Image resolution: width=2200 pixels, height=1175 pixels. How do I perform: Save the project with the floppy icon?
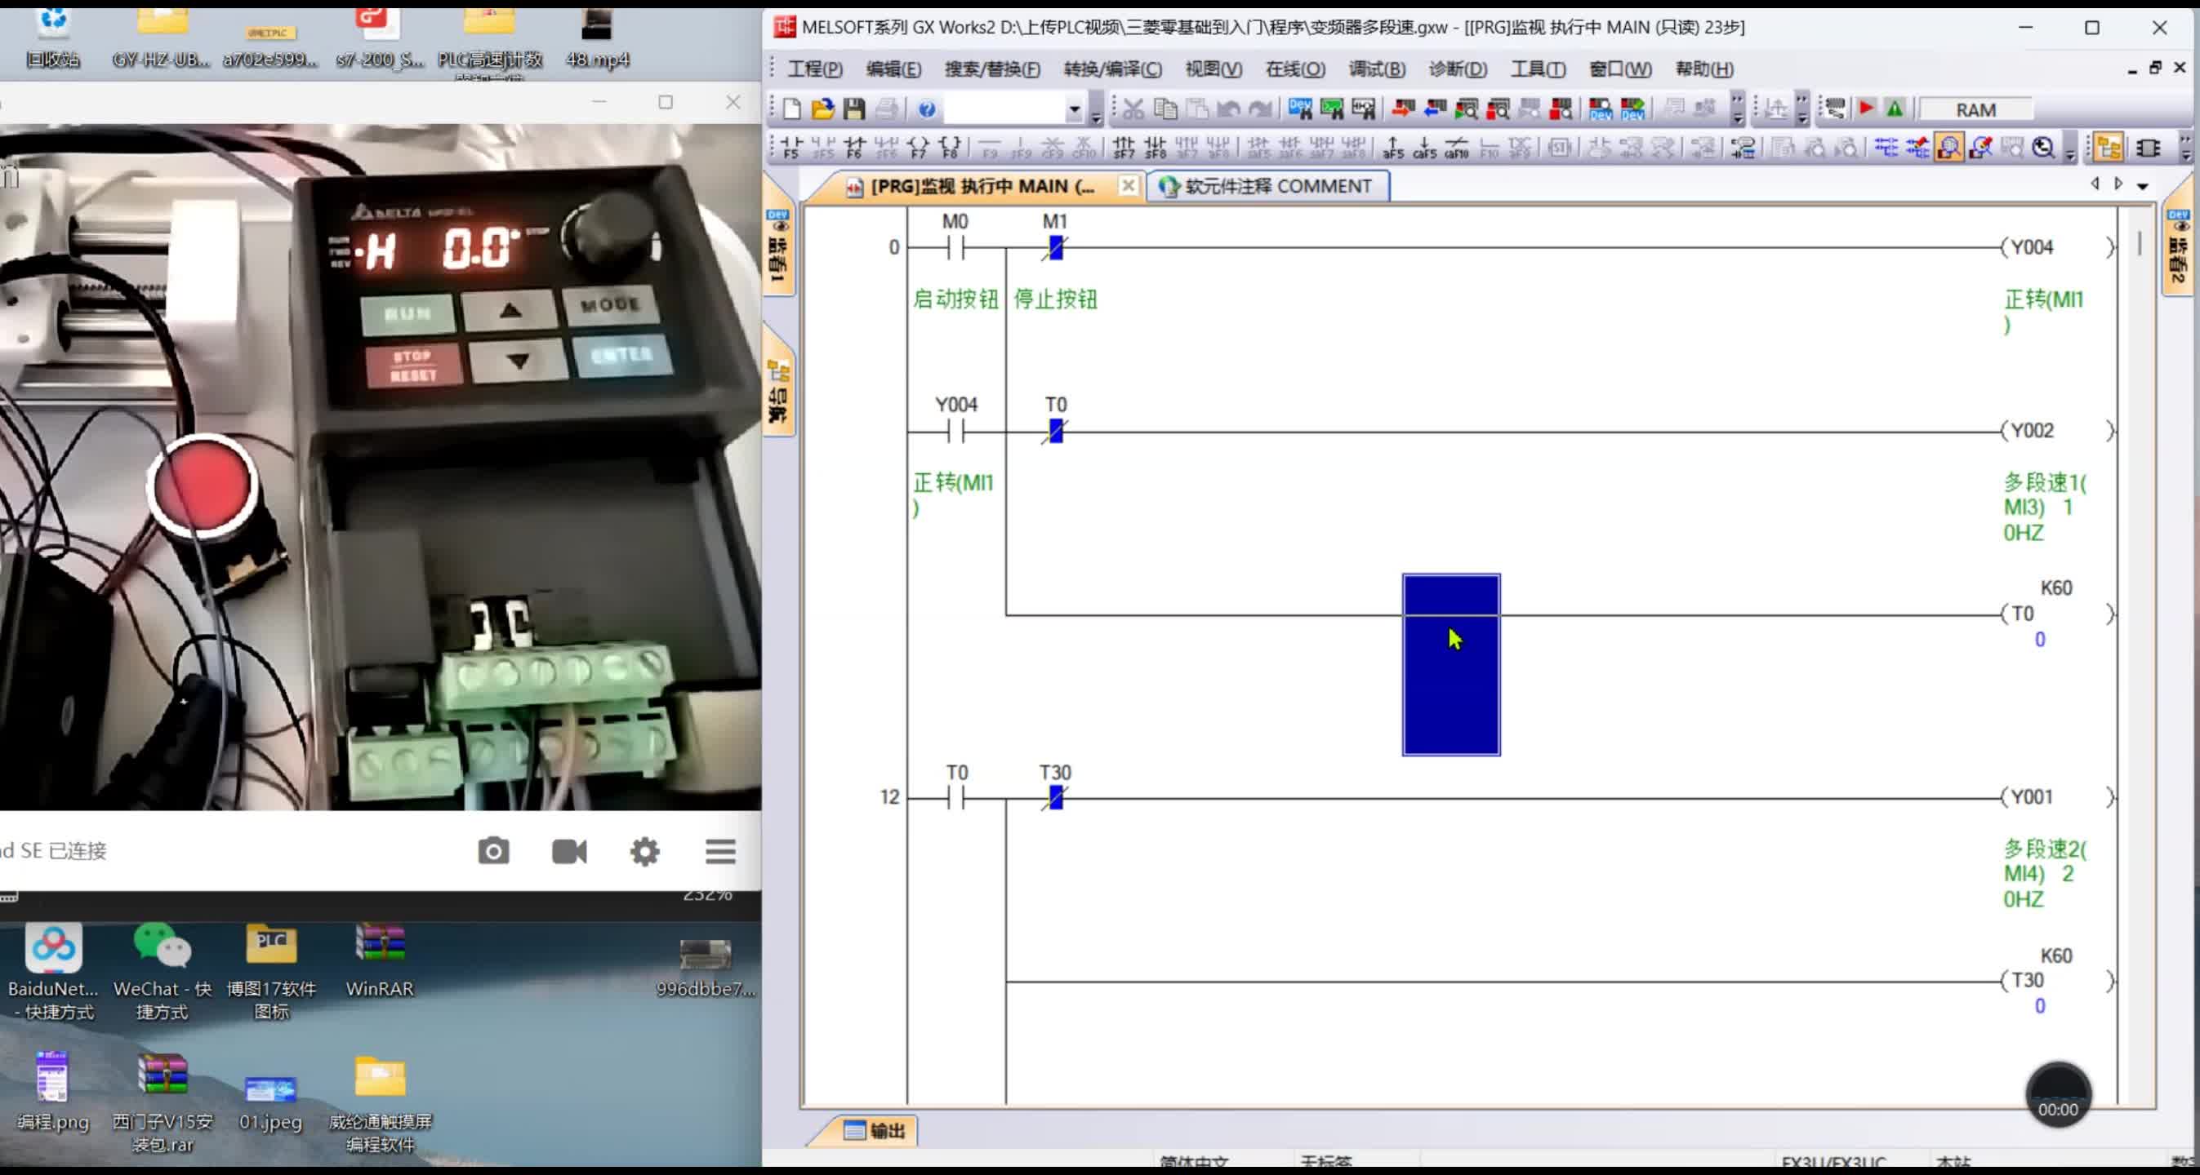point(854,109)
